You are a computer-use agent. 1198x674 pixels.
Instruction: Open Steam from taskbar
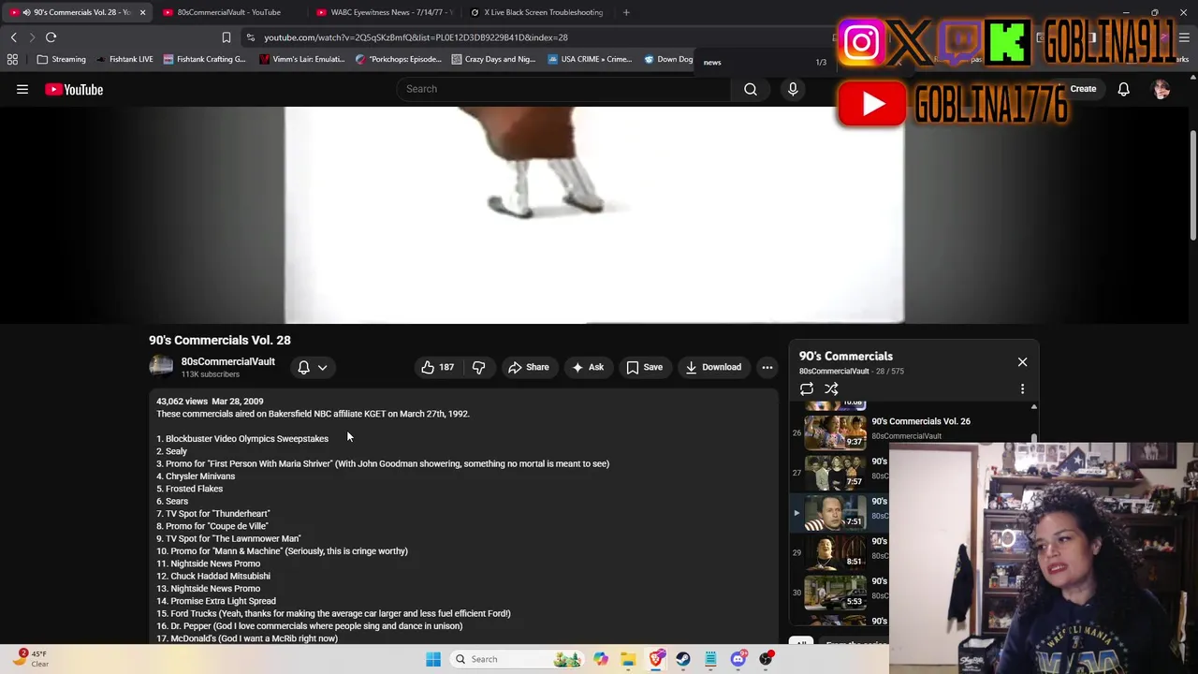tap(683, 659)
